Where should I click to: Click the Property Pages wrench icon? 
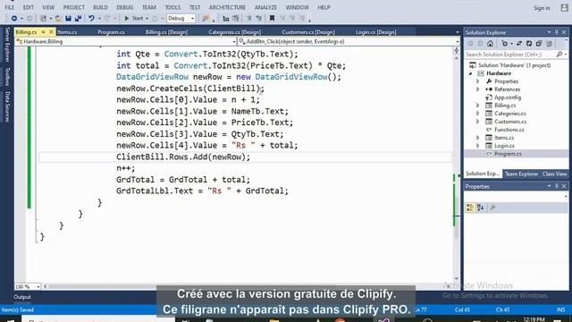492,208
